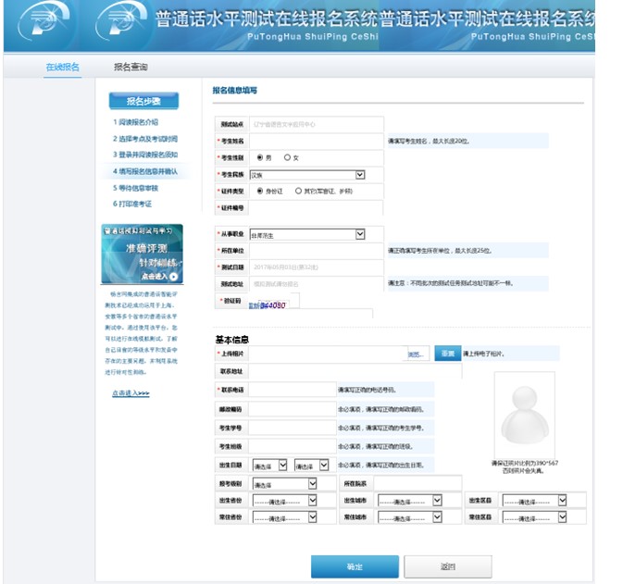Switch to the 报名查询 tab

131,68
